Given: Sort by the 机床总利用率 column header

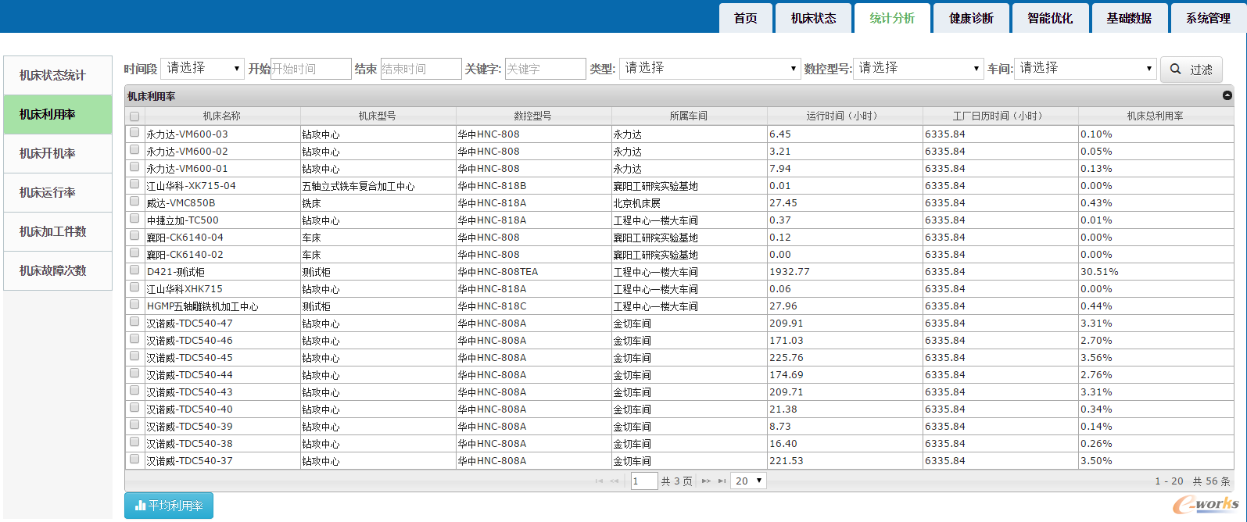Looking at the screenshot, I should click(x=1156, y=116).
